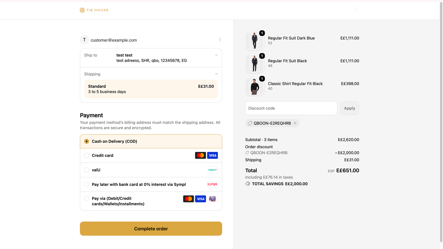Focus the Discount code input field

click(291, 108)
